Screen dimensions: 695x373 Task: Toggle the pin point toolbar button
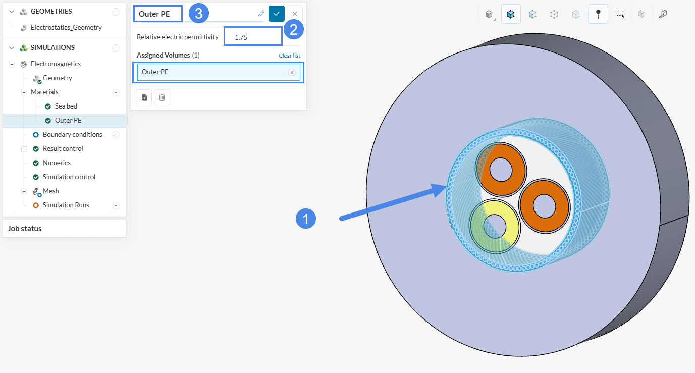(598, 15)
